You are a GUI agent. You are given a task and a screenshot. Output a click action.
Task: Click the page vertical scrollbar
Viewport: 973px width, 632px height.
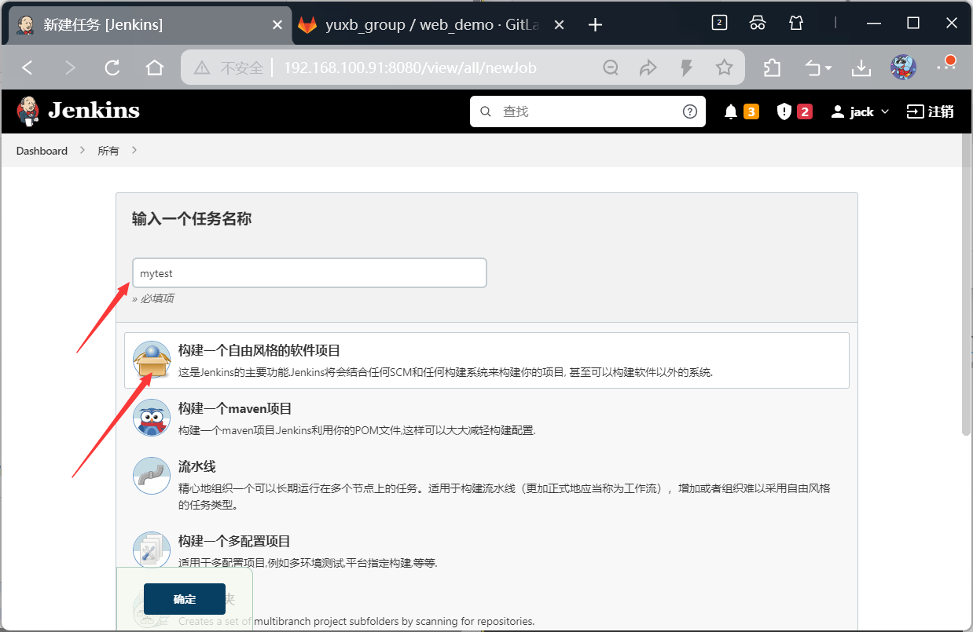(x=967, y=286)
